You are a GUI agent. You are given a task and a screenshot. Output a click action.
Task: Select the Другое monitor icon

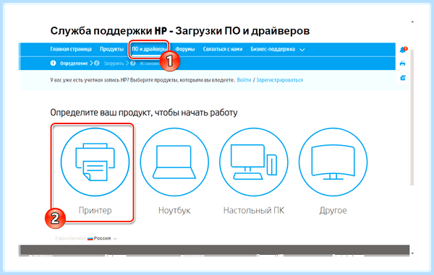(x=333, y=162)
